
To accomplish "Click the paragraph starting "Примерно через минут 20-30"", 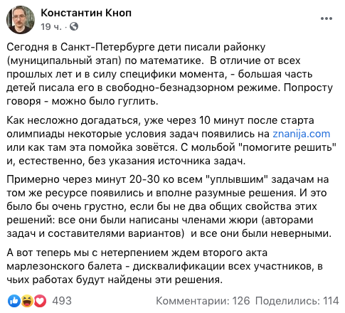I will (169, 206).
